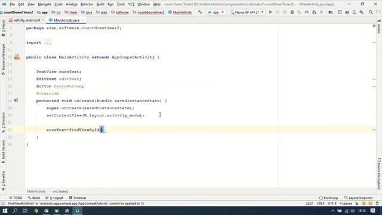Screen dimensions: 382x215
Task: Open the Nexus 6P API 27 device dropdown
Action: click(x=247, y=12)
